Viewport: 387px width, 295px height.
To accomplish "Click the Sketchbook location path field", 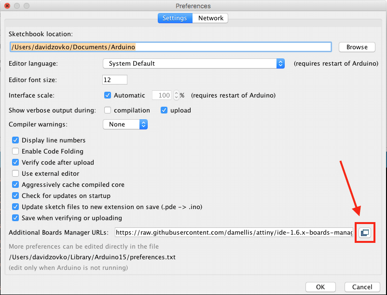I will click(x=170, y=47).
